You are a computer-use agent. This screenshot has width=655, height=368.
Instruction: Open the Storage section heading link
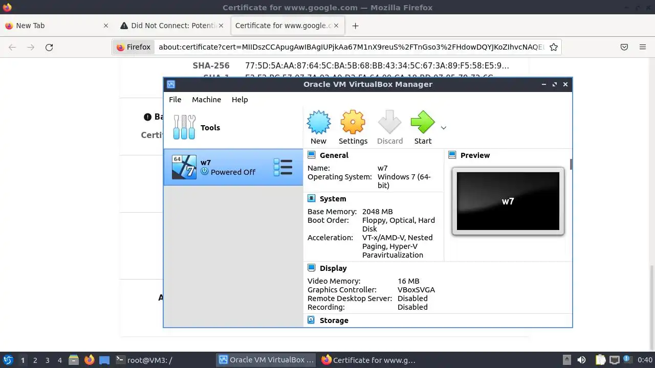tap(334, 320)
